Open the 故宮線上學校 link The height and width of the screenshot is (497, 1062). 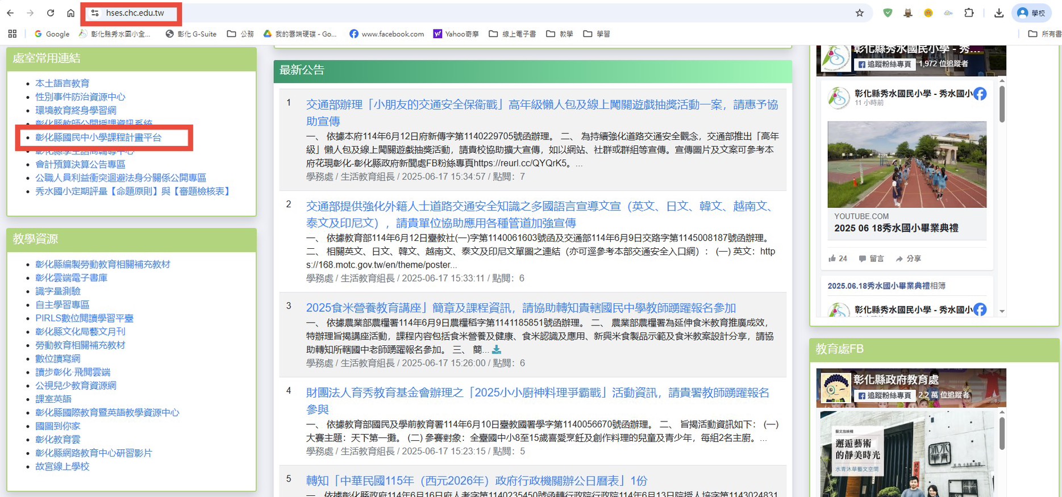(x=63, y=467)
